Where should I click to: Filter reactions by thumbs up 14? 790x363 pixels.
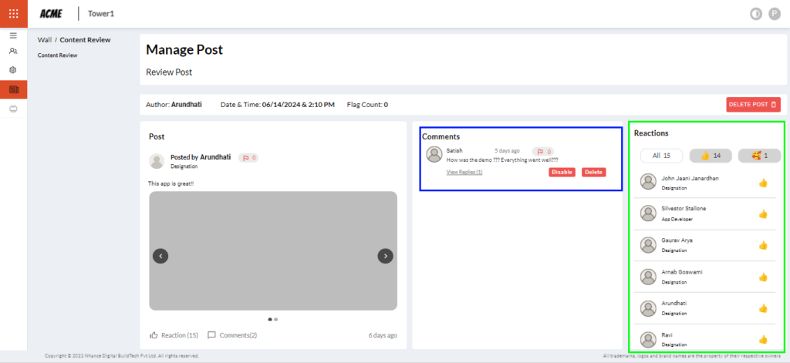[711, 156]
